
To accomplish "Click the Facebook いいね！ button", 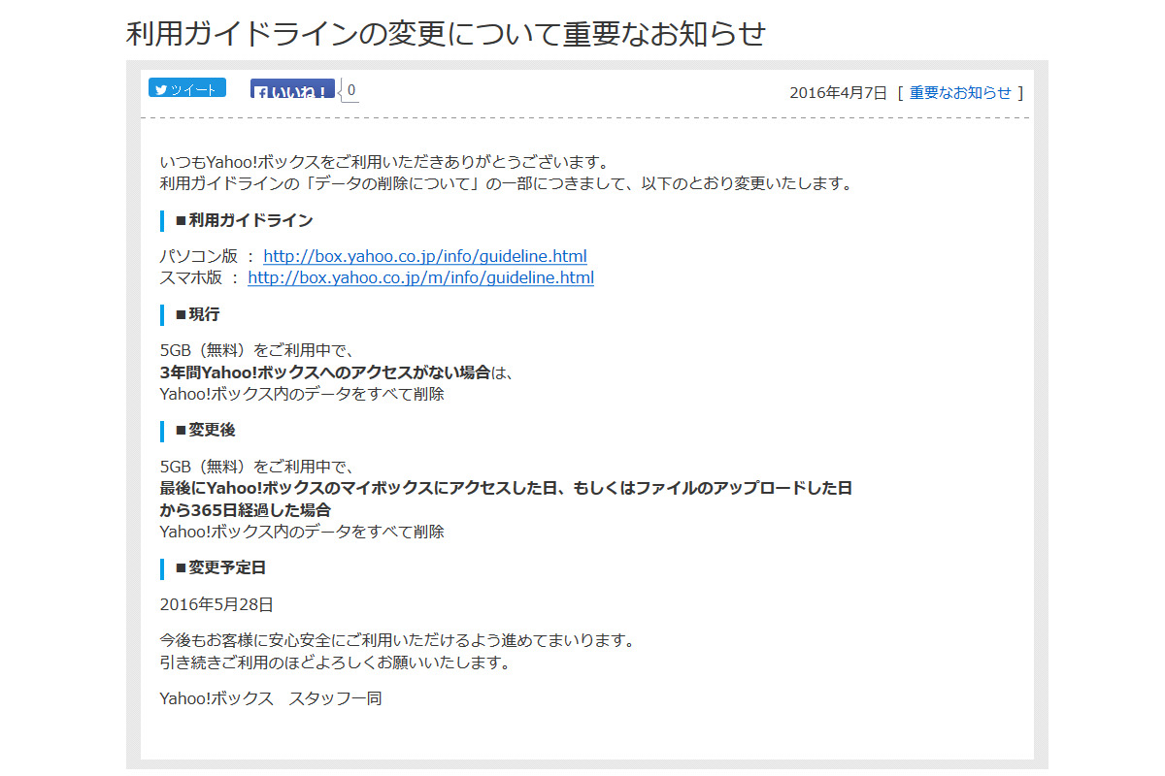I will pos(292,89).
